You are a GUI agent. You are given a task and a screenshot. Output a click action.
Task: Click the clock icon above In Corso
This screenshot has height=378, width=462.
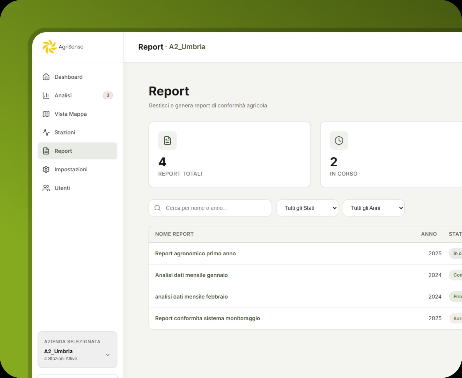339,141
